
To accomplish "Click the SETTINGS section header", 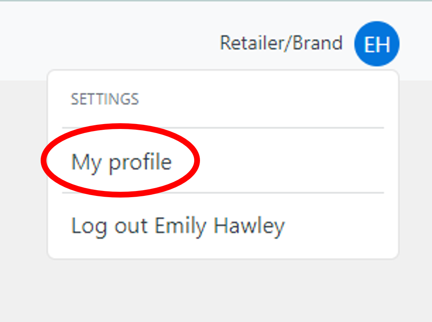I will tap(105, 99).
